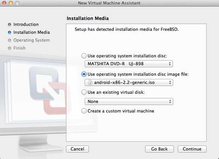This screenshot has height=159, width=219.
Task: Click the yellow minimize window button
Action: coord(10,3)
